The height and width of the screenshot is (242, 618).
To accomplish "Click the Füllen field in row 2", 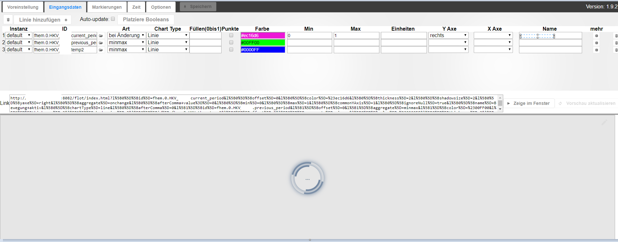I will (205, 43).
